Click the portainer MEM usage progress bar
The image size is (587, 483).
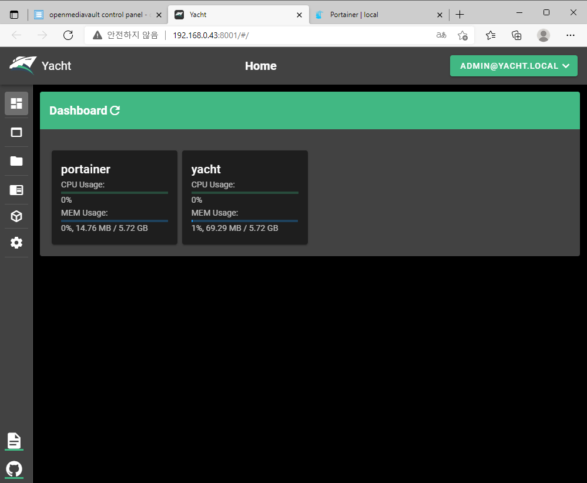(x=115, y=221)
